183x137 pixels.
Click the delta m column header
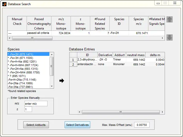pyautogui.click(x=155, y=55)
